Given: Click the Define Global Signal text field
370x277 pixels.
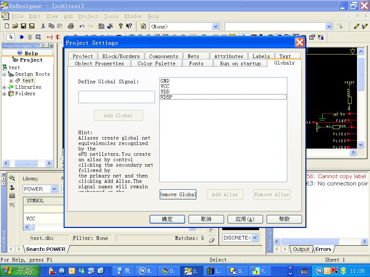Looking at the screenshot, I should 116,97.
